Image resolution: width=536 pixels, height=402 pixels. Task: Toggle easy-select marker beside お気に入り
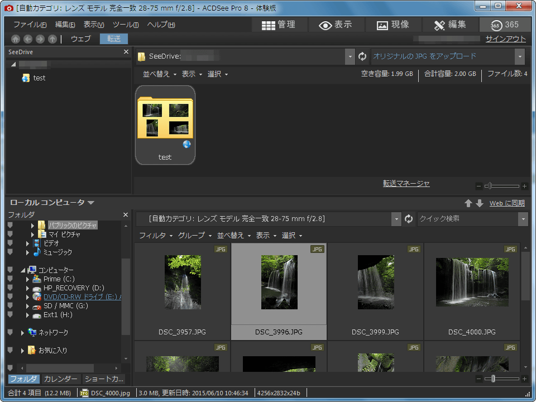(10, 350)
